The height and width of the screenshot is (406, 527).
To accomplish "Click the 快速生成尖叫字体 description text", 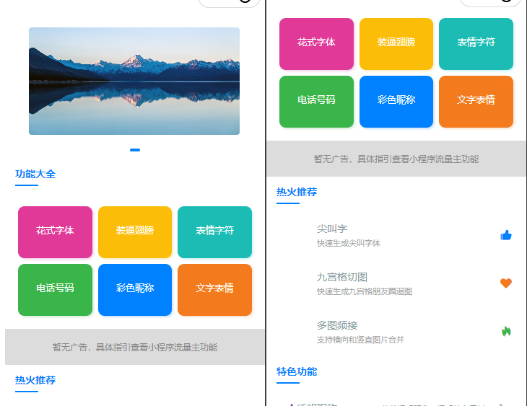I will coord(349,243).
